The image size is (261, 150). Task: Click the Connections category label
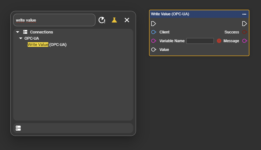click(x=41, y=32)
